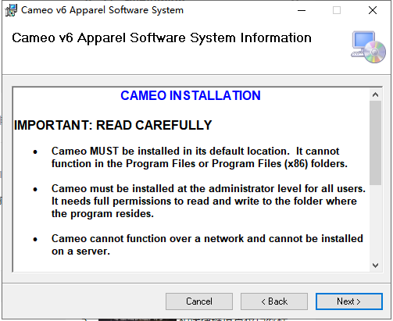Click the installer icon in the title bar

coord(11,10)
